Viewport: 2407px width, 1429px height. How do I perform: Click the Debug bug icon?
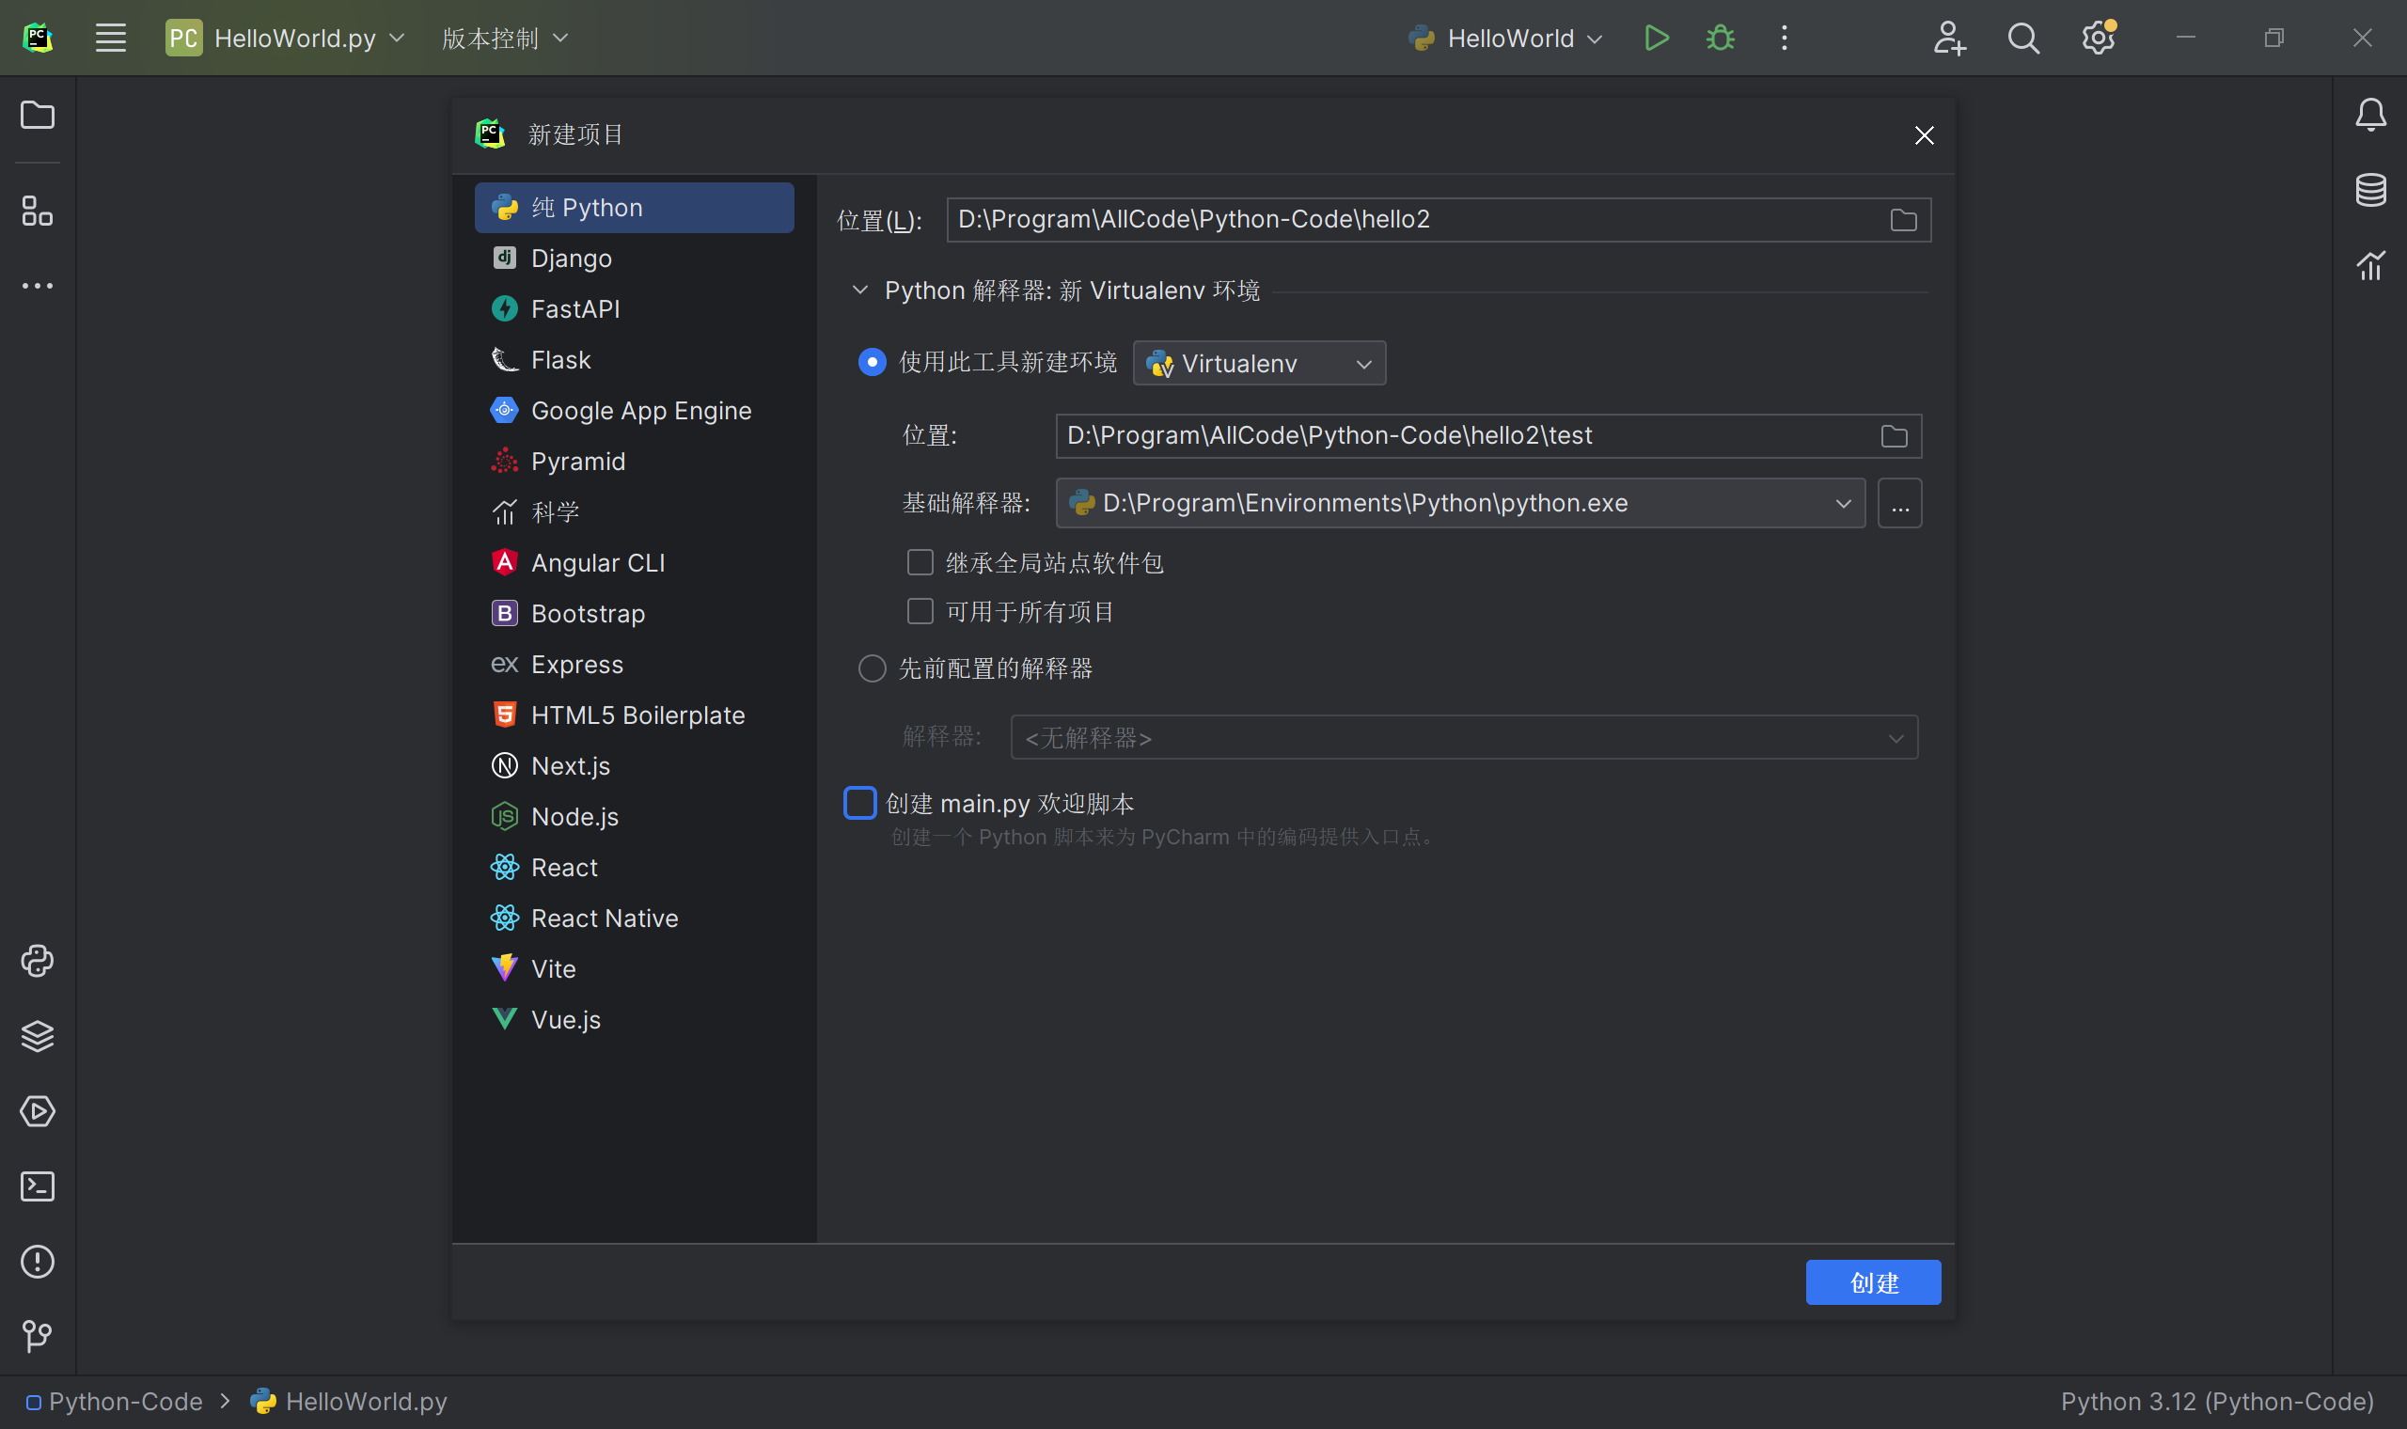(x=1721, y=39)
